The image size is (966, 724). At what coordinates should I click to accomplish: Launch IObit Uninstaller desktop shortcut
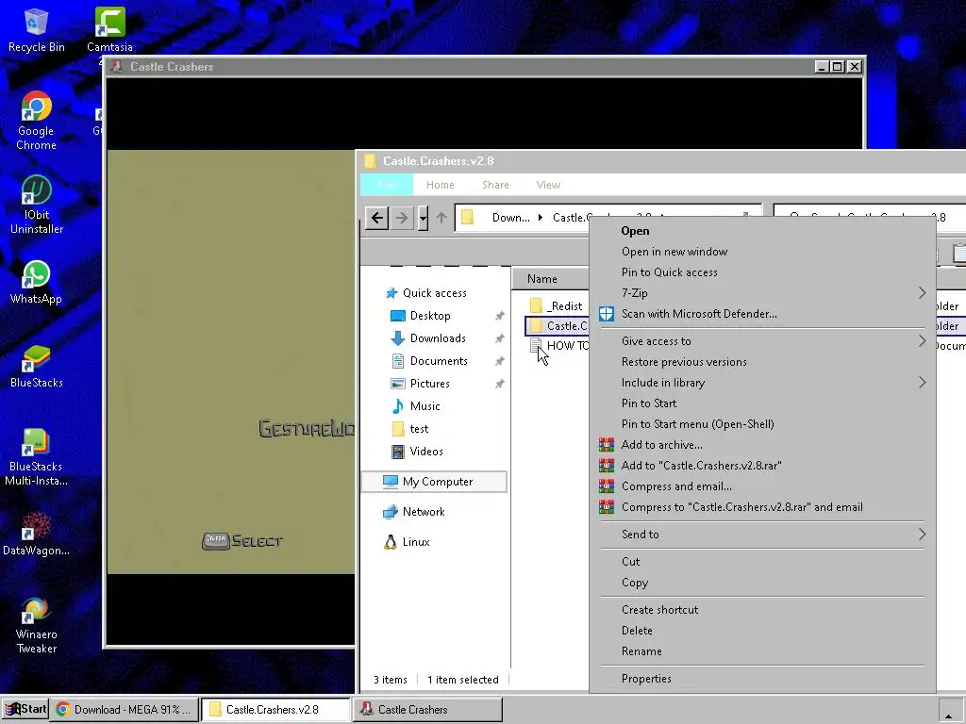coord(37,205)
